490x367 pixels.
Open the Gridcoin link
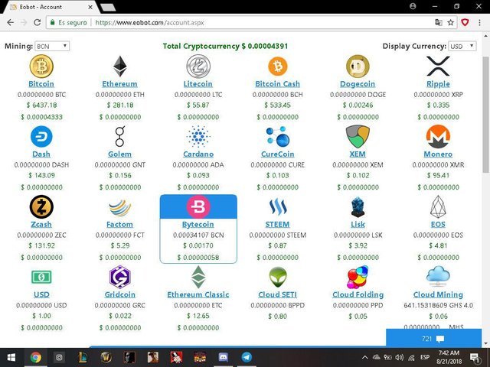click(x=120, y=294)
